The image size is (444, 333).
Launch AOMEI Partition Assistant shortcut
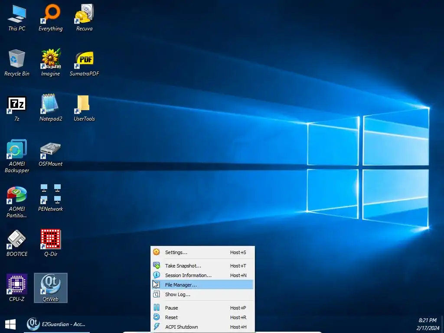point(17,202)
